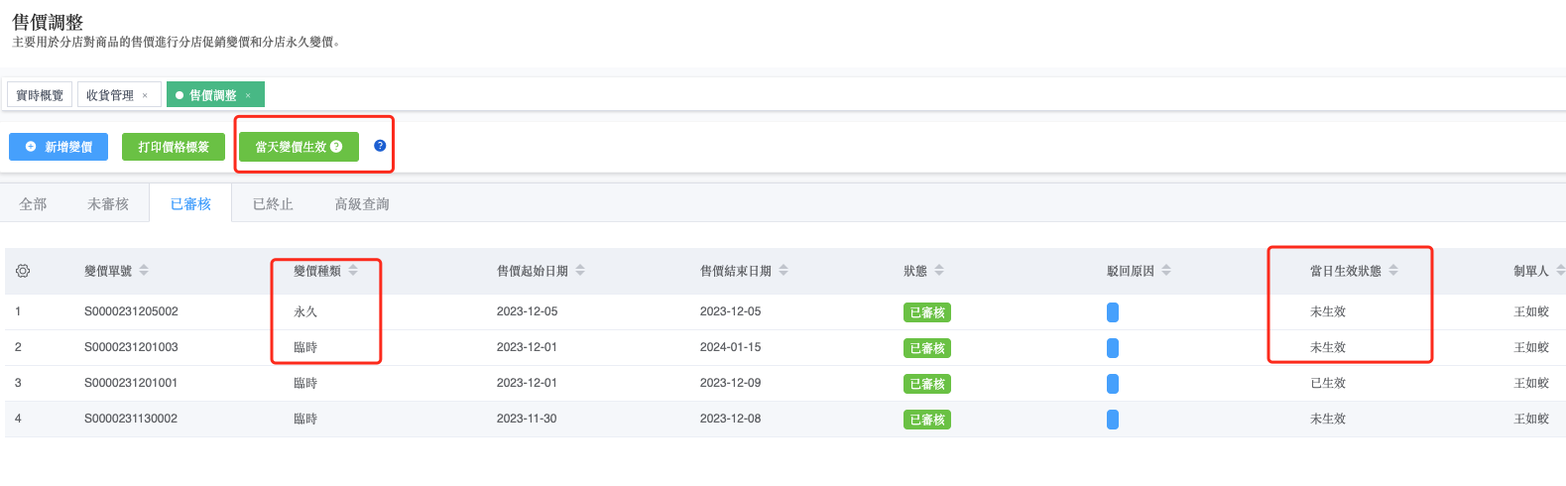Sort the table by 變價單號
This screenshot has height=486, width=1566.
(x=144, y=271)
